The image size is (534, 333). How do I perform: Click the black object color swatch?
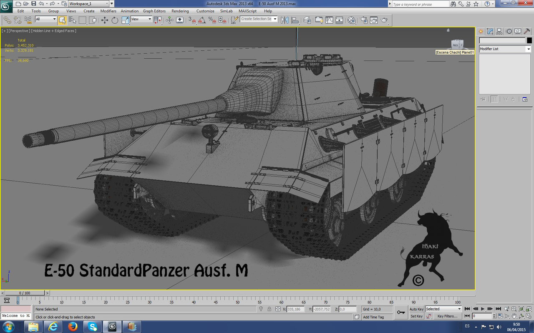(530, 40)
